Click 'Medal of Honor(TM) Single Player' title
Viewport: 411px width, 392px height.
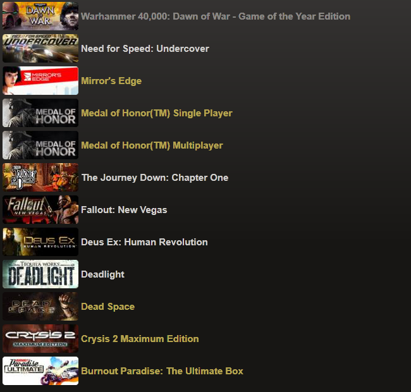coord(156,113)
